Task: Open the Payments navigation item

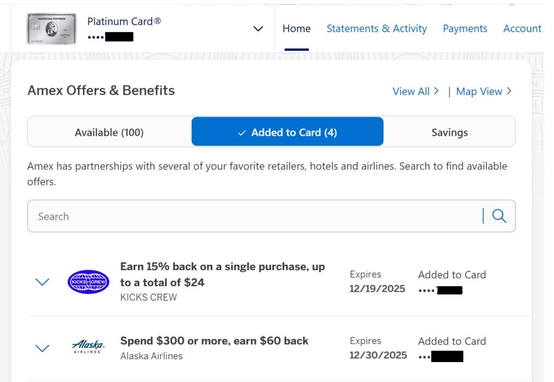Action: (x=465, y=29)
